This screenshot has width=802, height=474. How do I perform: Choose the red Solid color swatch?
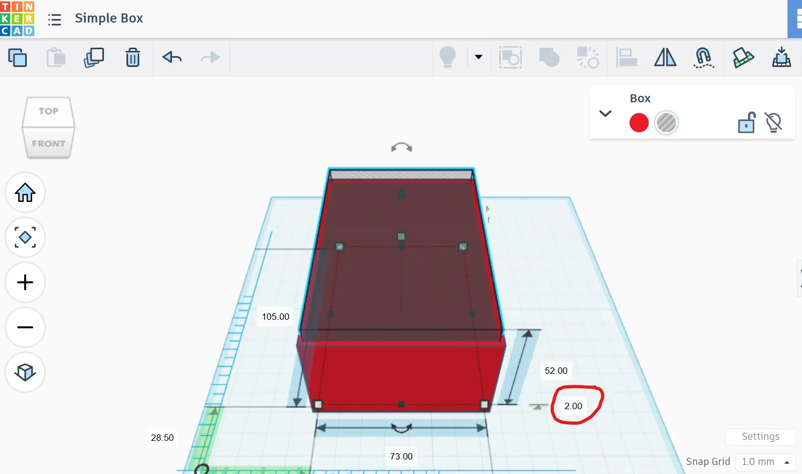(639, 123)
